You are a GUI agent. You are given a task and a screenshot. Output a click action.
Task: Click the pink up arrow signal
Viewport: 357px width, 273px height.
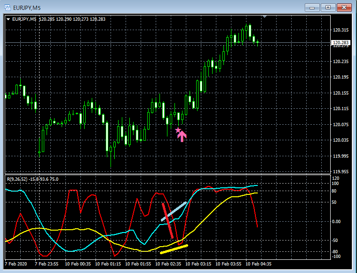pyautogui.click(x=182, y=136)
